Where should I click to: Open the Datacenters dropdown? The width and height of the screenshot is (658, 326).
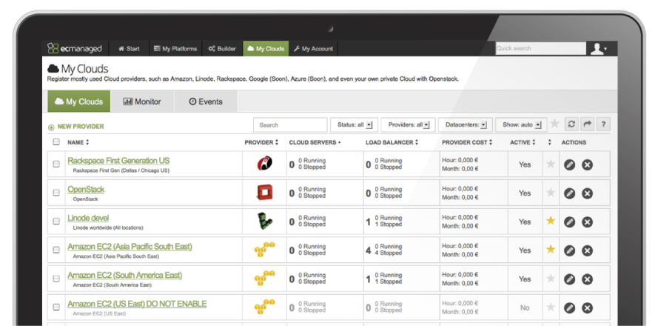[466, 124]
